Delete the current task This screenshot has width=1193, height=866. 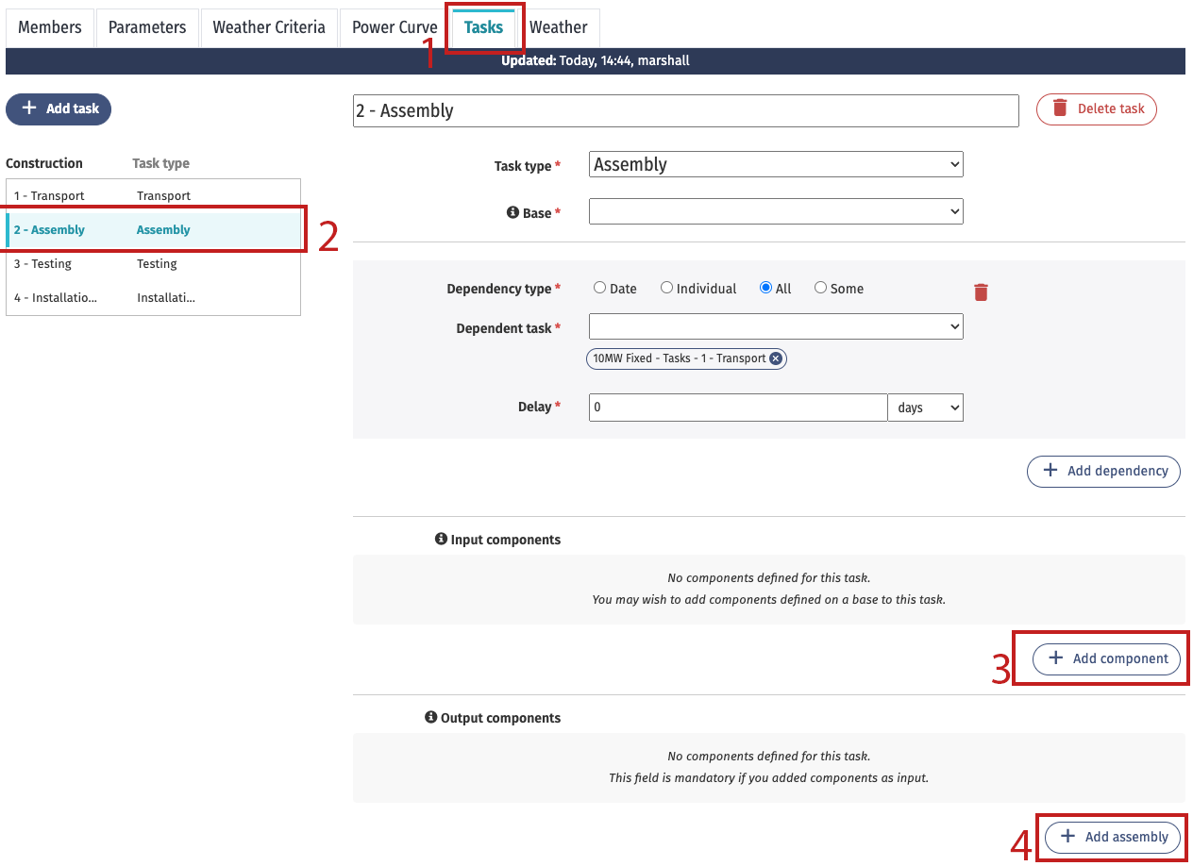click(x=1097, y=108)
